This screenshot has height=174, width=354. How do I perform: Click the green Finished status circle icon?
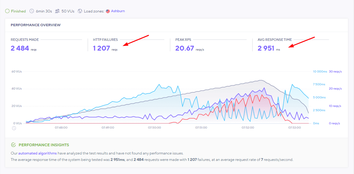pyautogui.click(x=7, y=11)
